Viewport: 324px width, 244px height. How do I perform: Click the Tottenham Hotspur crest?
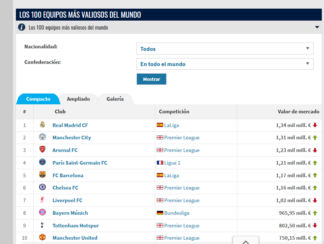42,225
